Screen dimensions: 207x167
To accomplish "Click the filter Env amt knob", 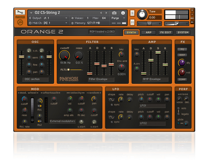I will 122,67.
